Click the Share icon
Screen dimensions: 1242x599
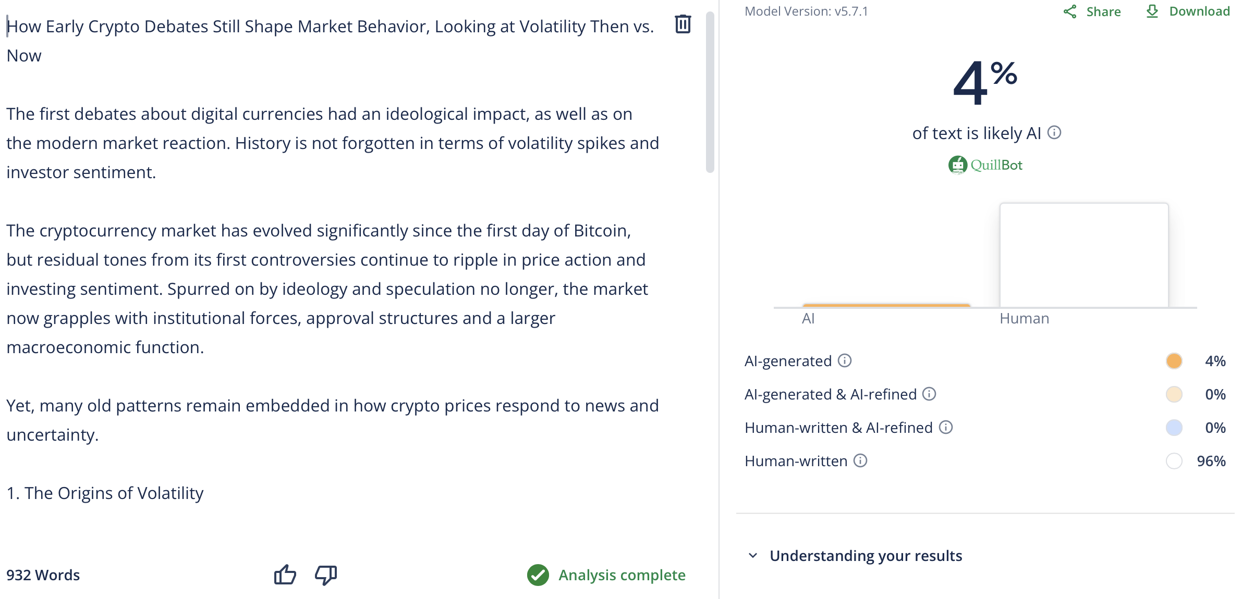[1070, 11]
